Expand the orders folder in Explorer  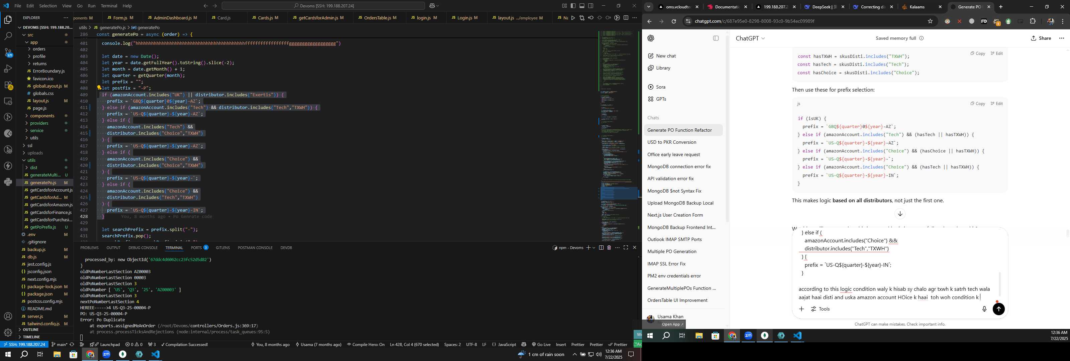29,49
